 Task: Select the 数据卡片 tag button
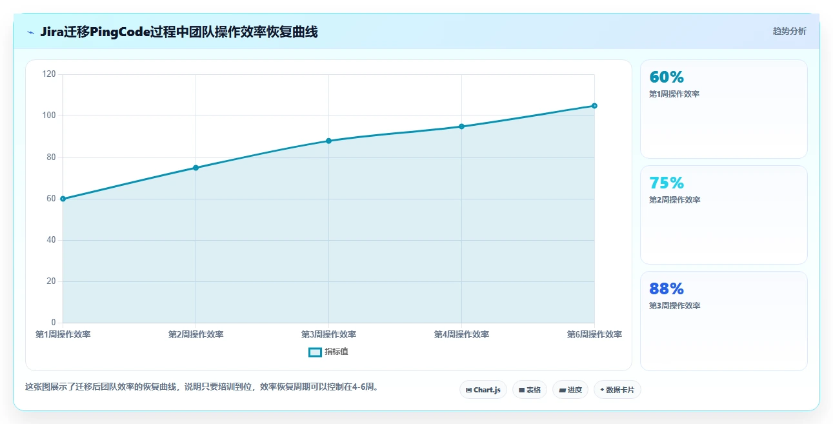[x=617, y=390]
